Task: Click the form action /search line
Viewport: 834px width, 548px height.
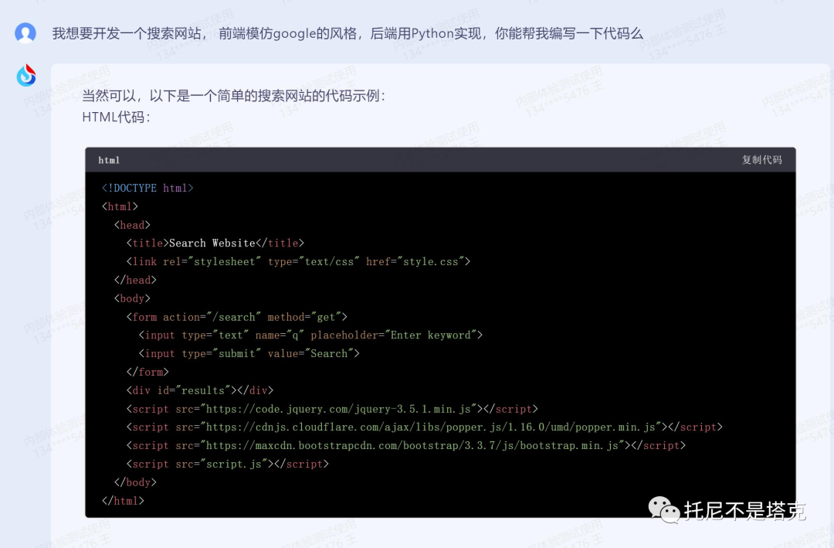Action: tap(237, 317)
